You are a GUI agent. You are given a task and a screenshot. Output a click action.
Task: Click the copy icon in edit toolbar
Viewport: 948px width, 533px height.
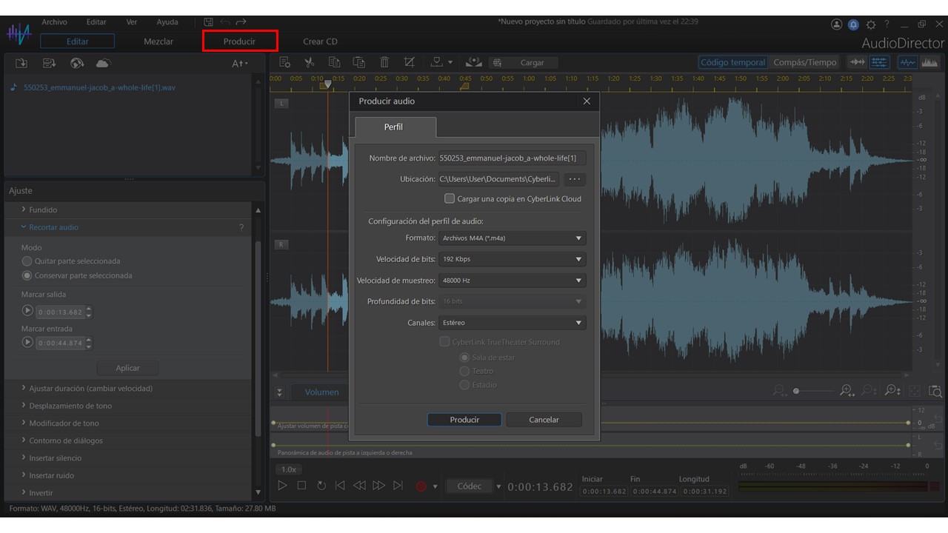(x=334, y=62)
